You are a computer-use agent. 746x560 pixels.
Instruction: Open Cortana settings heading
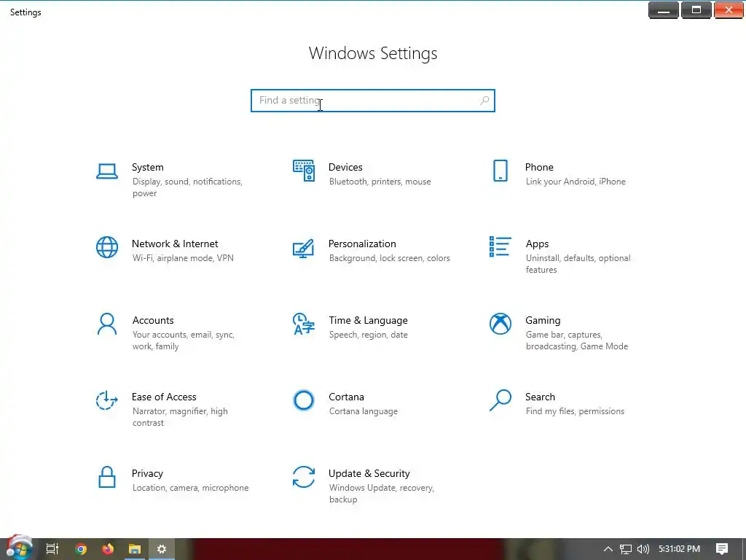(x=346, y=397)
